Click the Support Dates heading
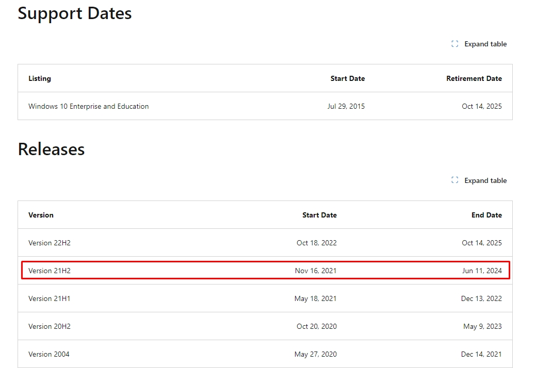This screenshot has height=368, width=536. pos(75,13)
